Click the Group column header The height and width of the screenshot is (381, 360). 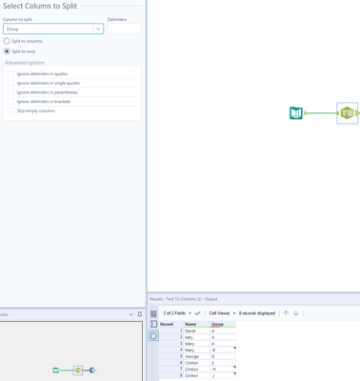[x=223, y=324]
